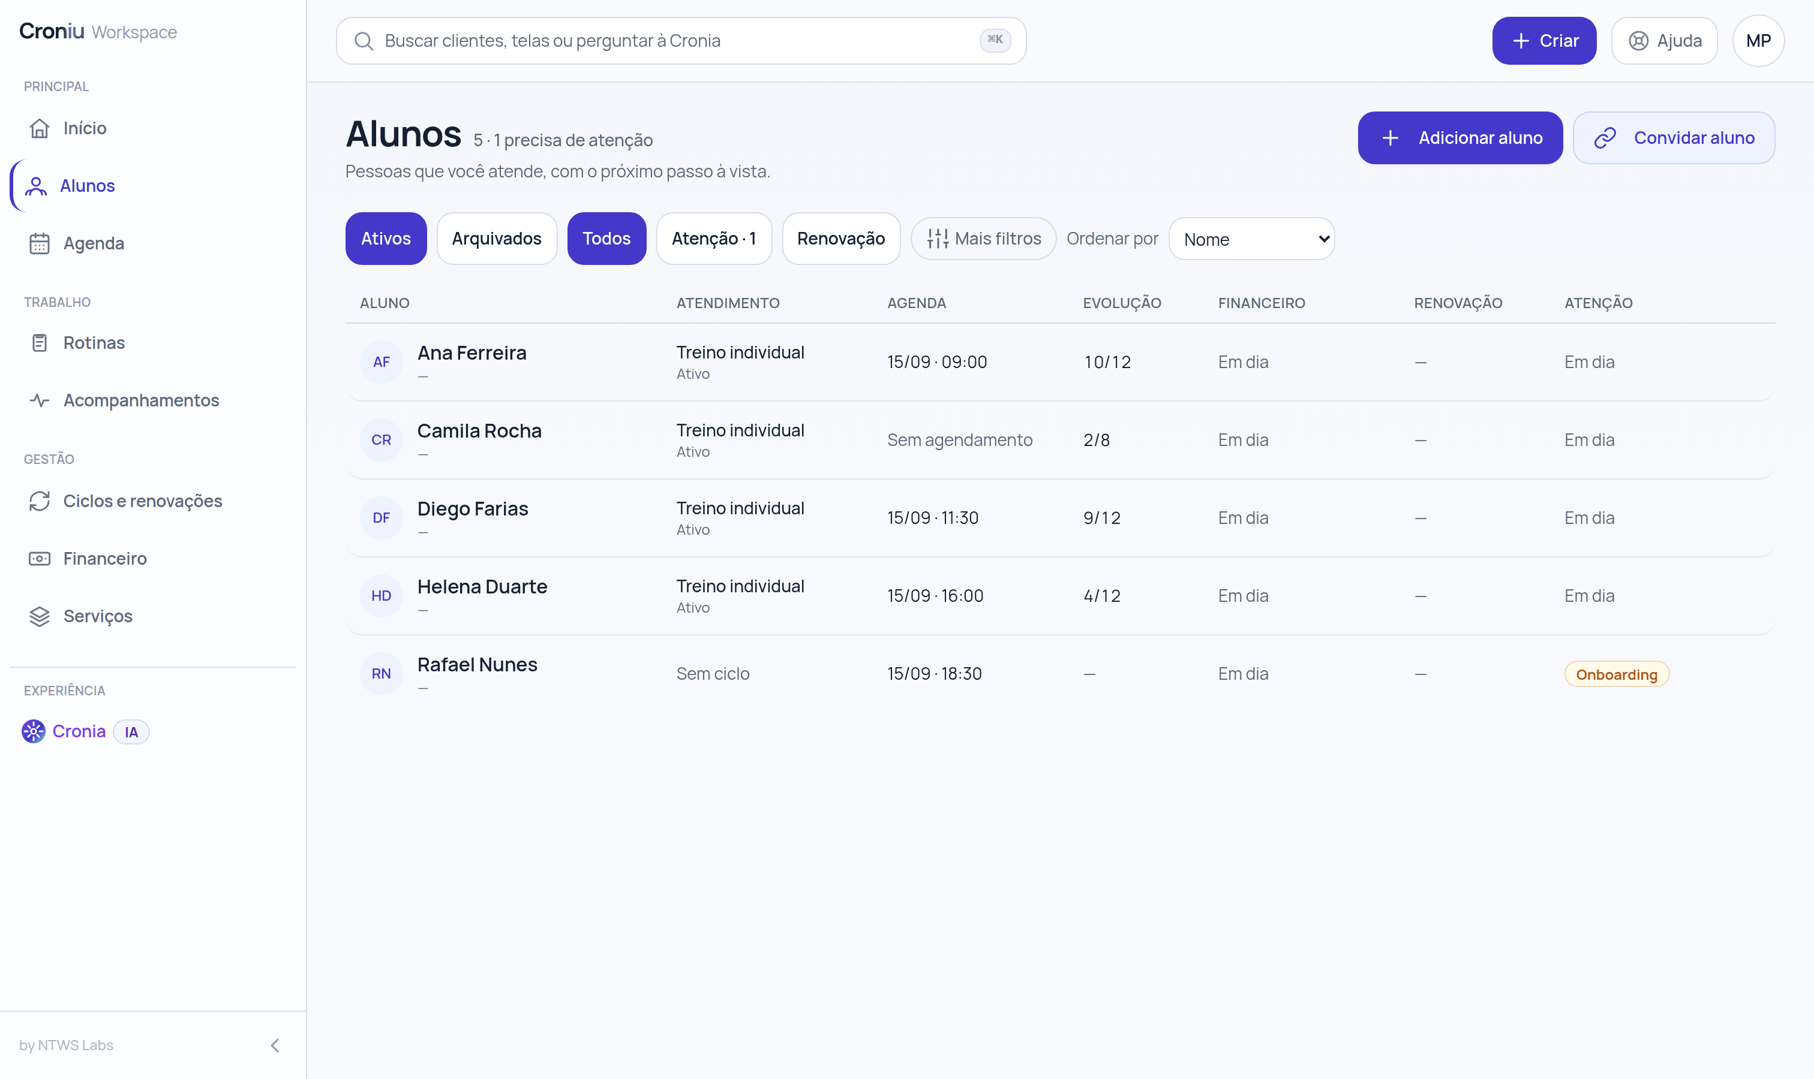This screenshot has width=1814, height=1079.
Task: Collapse the sidebar with the chevron
Action: [x=275, y=1045]
